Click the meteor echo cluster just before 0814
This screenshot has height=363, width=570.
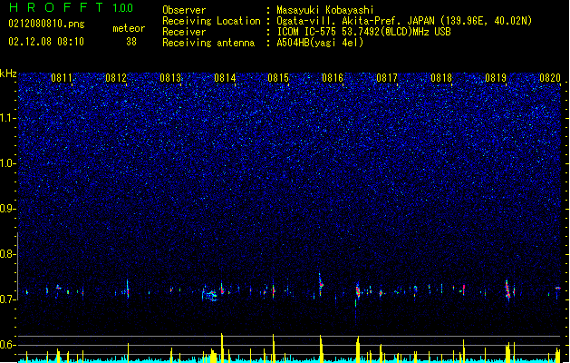210,295
